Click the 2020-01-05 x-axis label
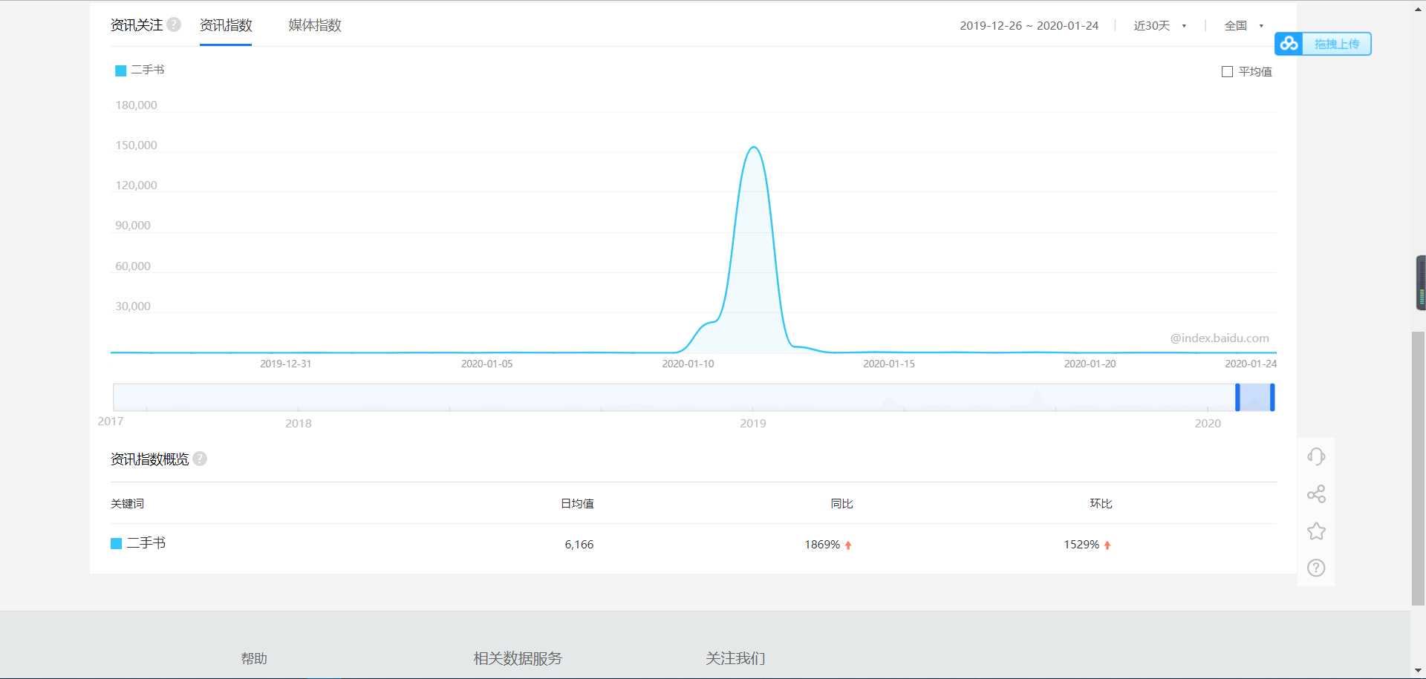 point(486,364)
